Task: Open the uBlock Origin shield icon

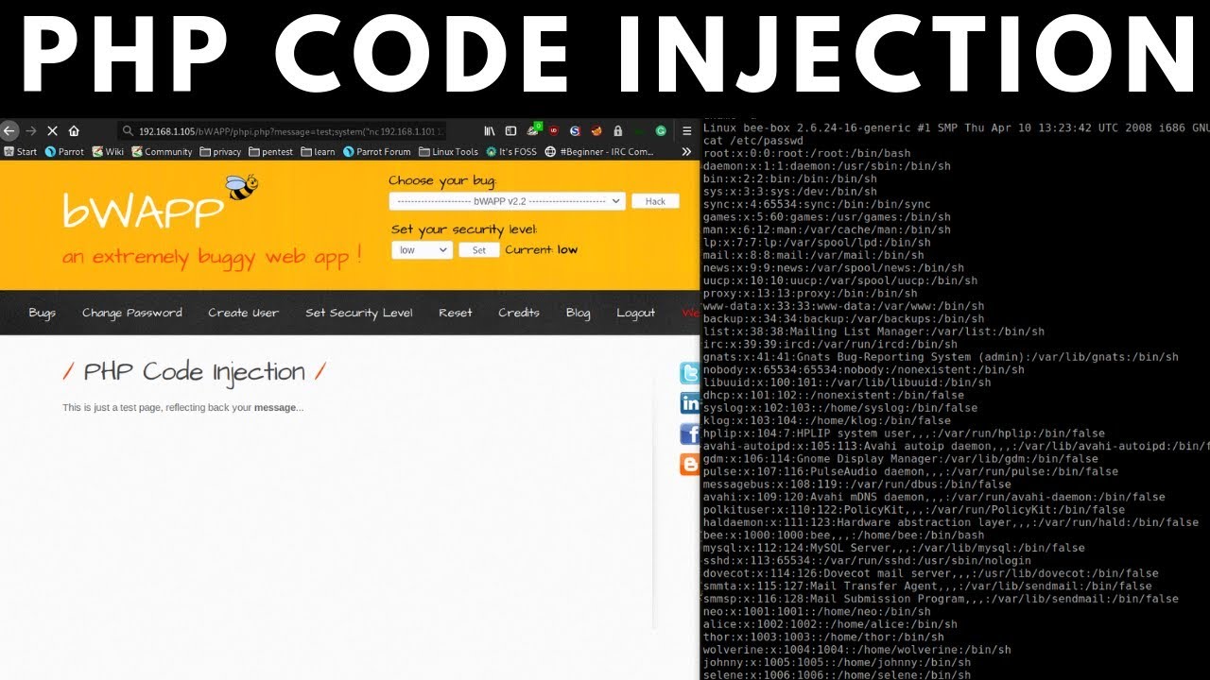Action: (554, 131)
